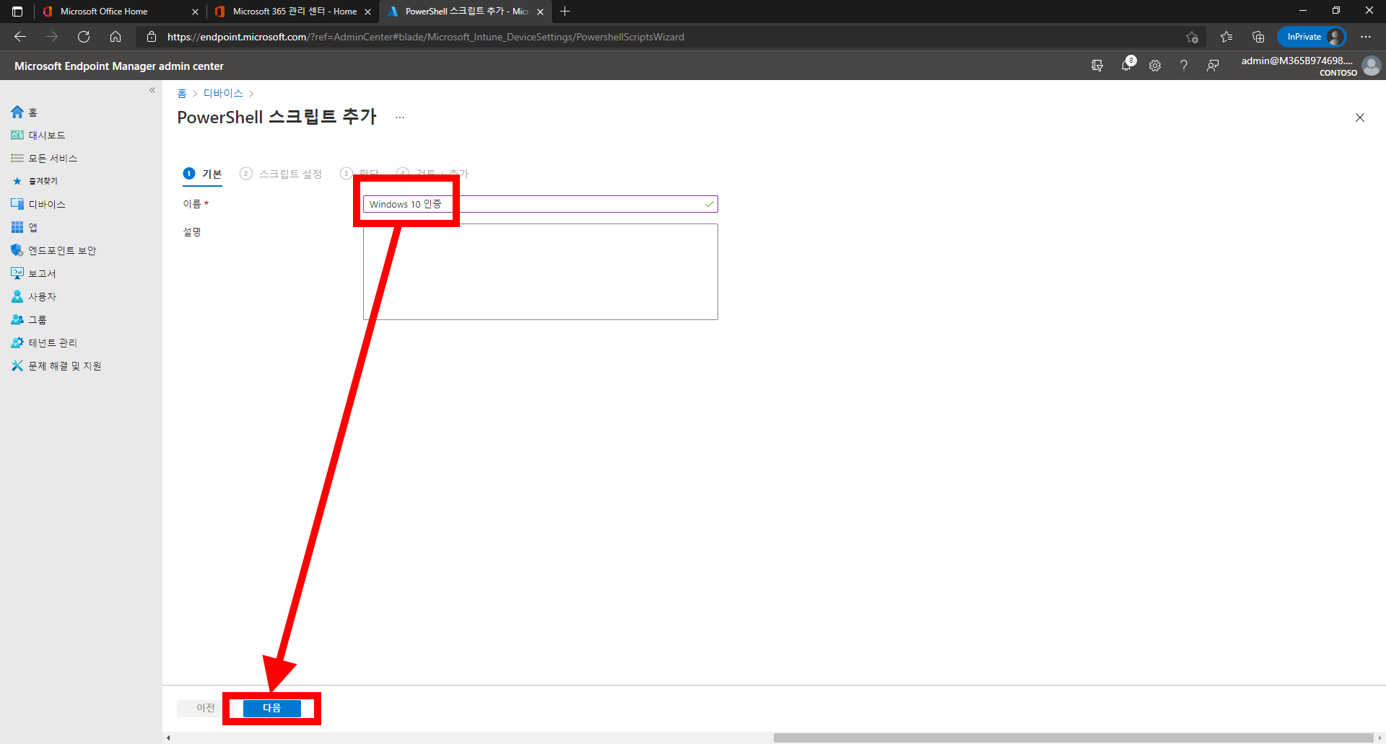Open browser settings and more menu
Viewport: 1386px width, 744px height.
coord(1366,37)
